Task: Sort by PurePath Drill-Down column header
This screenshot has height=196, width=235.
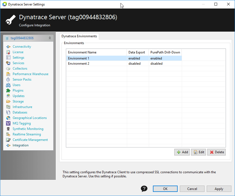Action: [x=165, y=52]
